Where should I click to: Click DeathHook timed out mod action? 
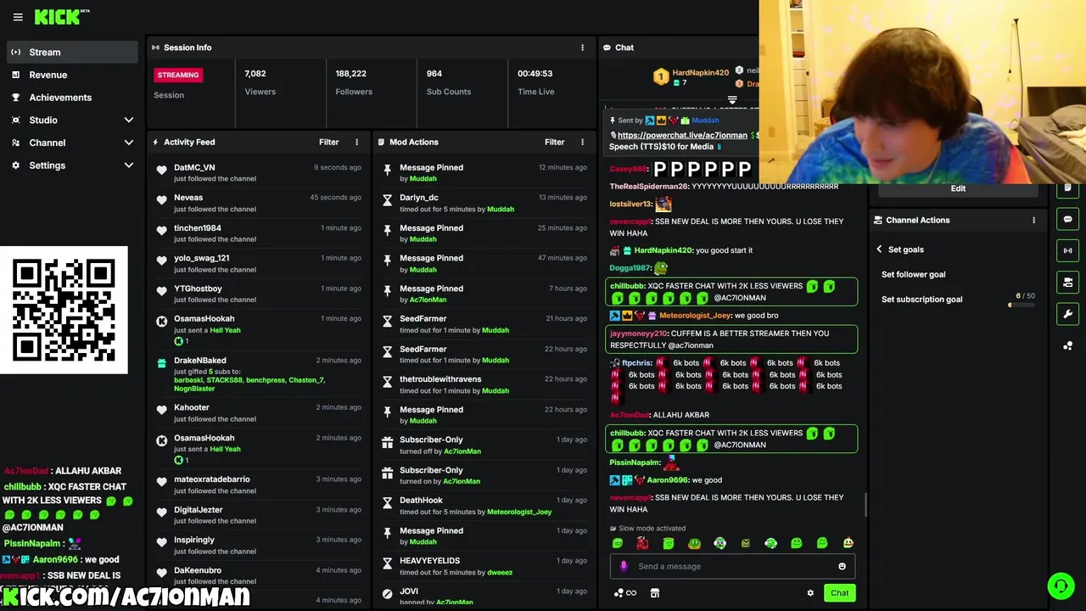[x=484, y=506]
